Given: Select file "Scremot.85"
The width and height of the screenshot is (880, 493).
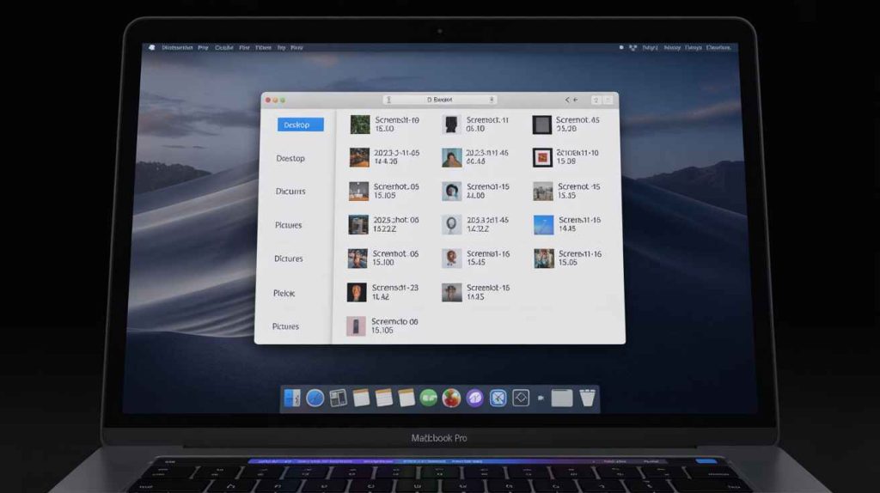Looking at the screenshot, I should tap(566, 125).
